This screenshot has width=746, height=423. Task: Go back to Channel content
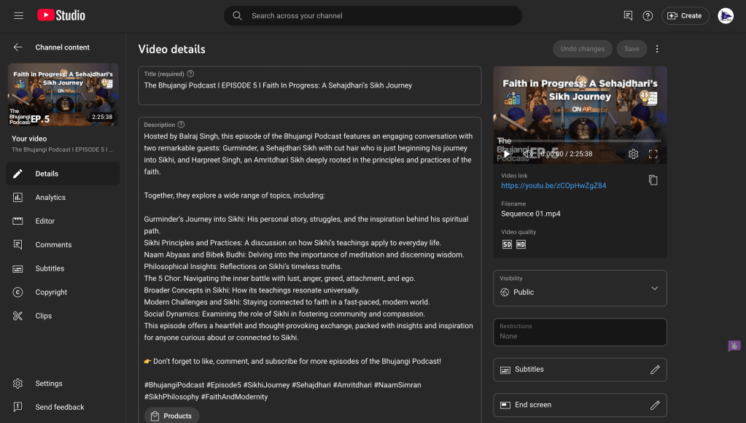(x=18, y=47)
